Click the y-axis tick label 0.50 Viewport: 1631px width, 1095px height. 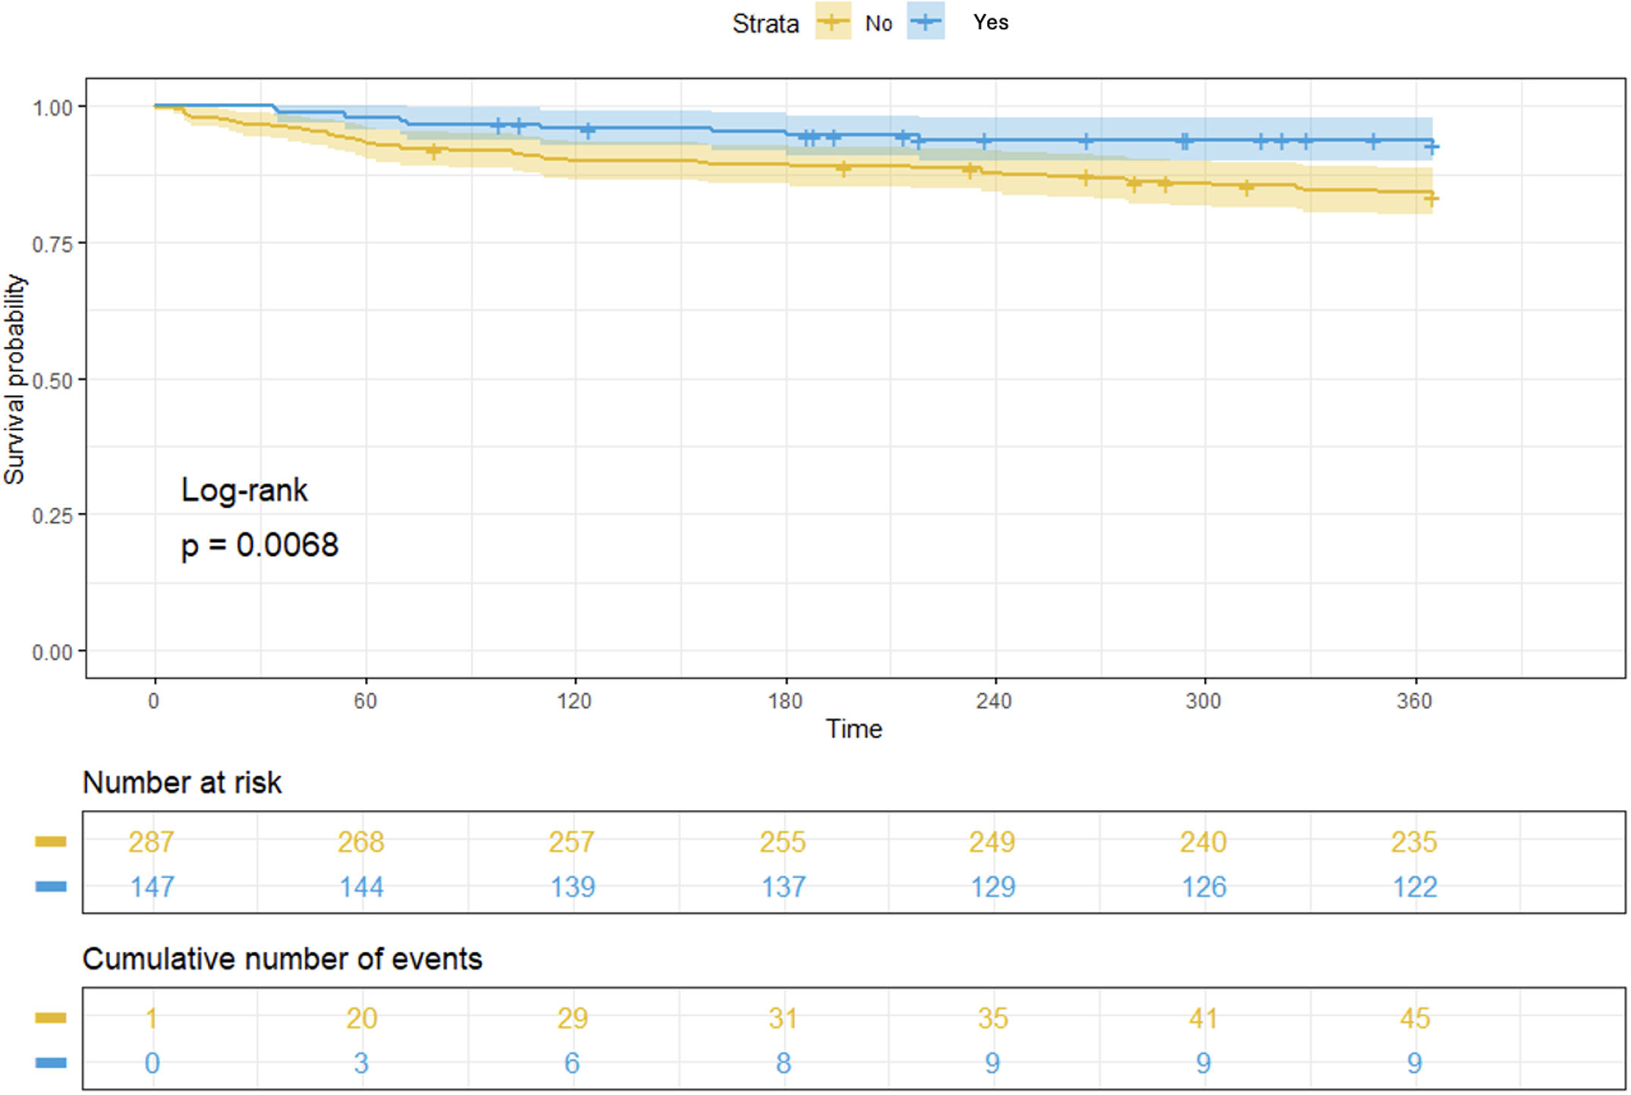(52, 380)
